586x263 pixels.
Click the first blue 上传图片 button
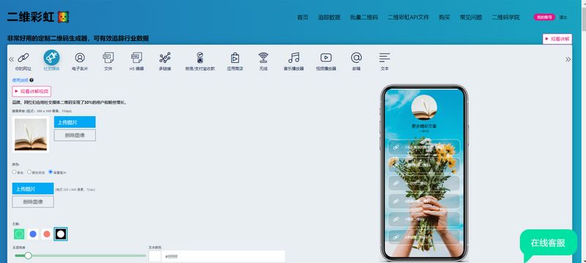pyautogui.click(x=75, y=122)
